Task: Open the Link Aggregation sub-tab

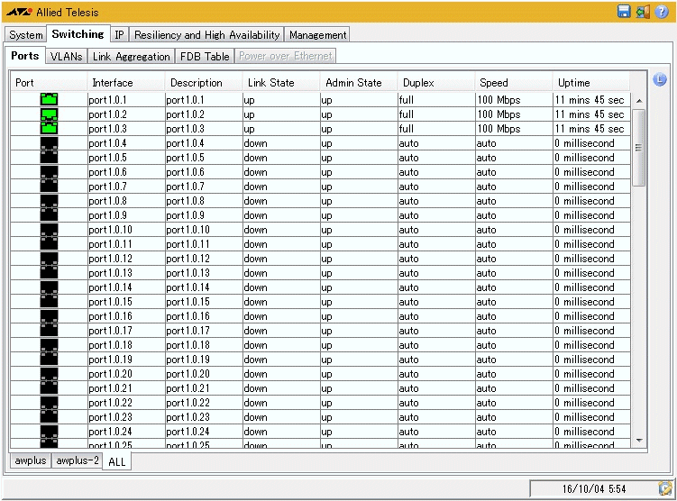Action: pos(131,56)
